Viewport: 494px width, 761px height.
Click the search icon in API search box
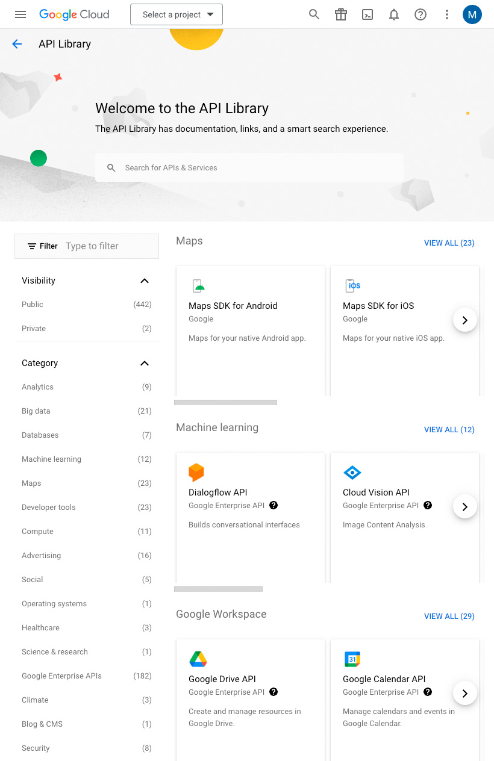click(x=111, y=168)
